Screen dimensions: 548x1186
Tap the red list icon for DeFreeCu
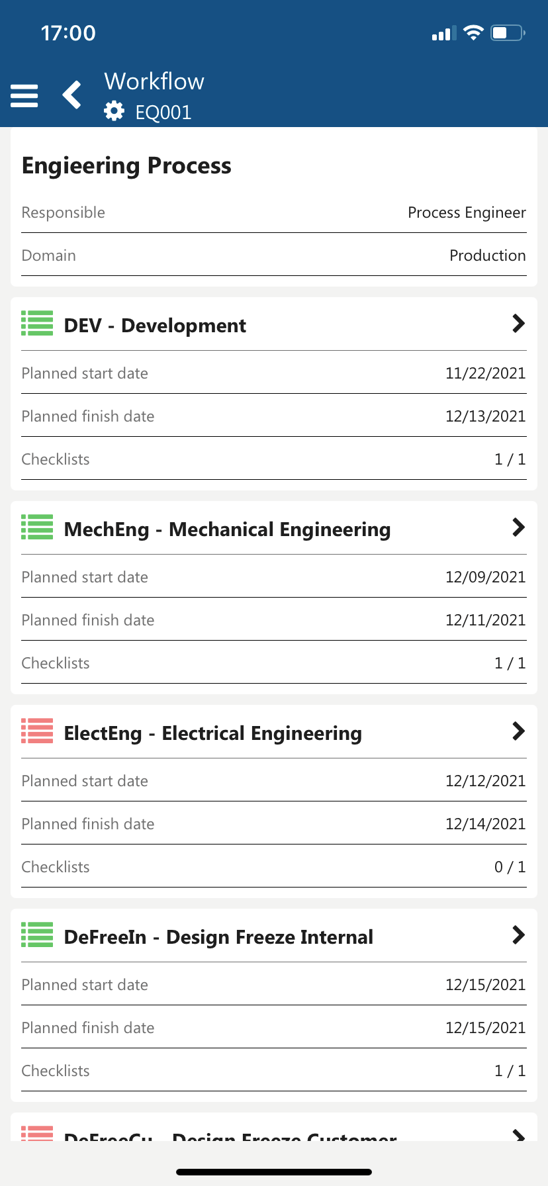(x=37, y=1133)
